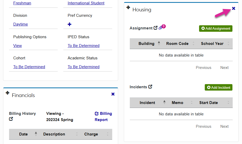Click the Daytime division link
The width and height of the screenshot is (242, 144).
[21, 24]
